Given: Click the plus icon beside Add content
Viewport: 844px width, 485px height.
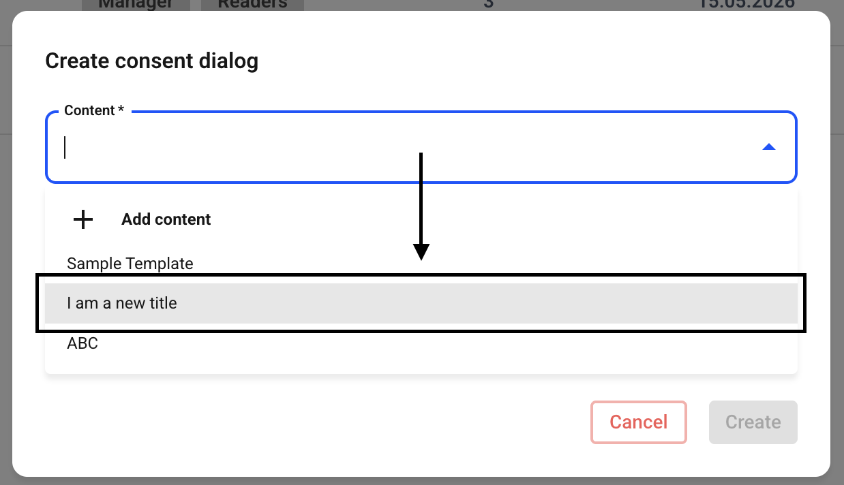Looking at the screenshot, I should [82, 219].
